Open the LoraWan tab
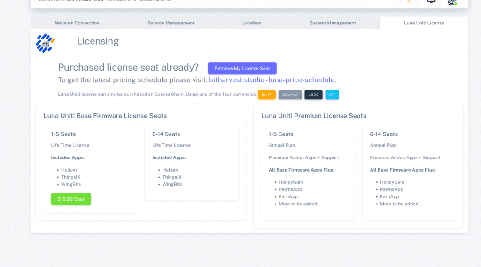The width and height of the screenshot is (481, 267). click(x=251, y=23)
